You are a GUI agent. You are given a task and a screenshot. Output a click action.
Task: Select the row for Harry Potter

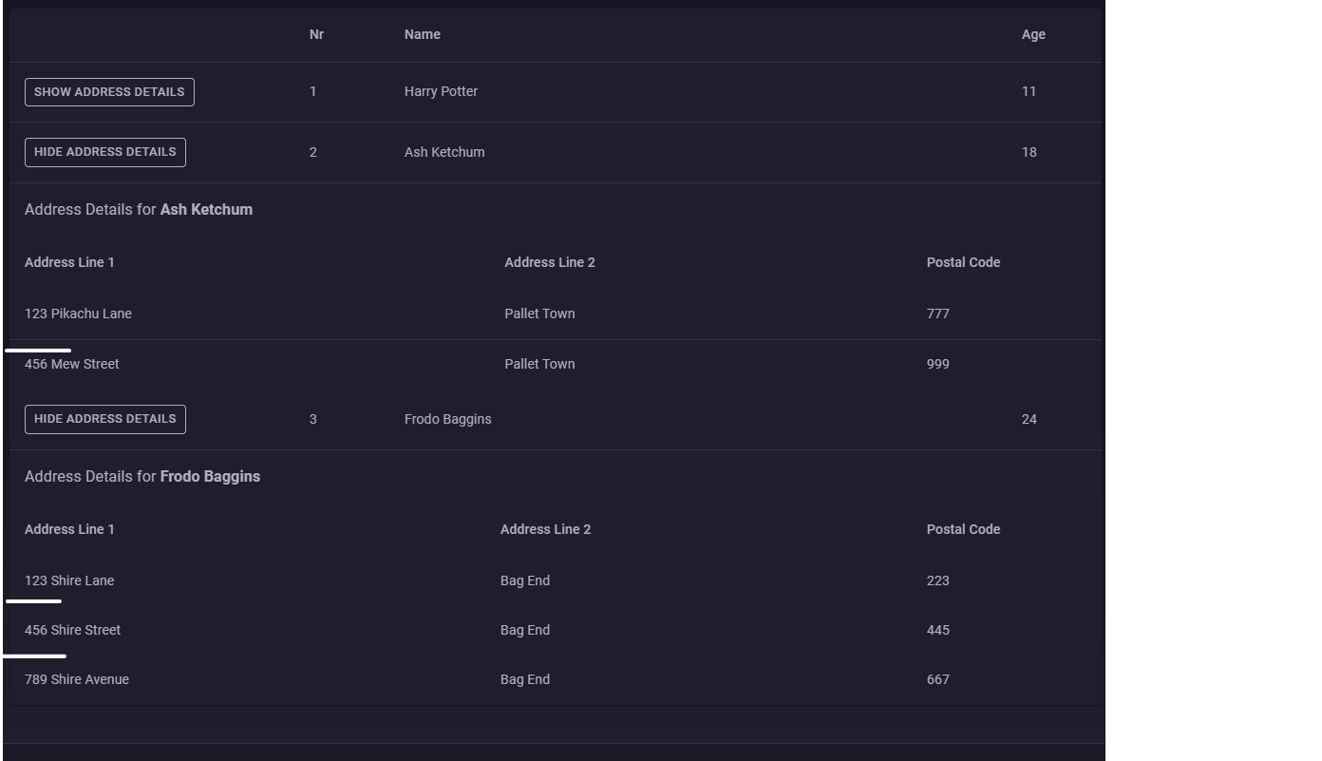point(441,91)
